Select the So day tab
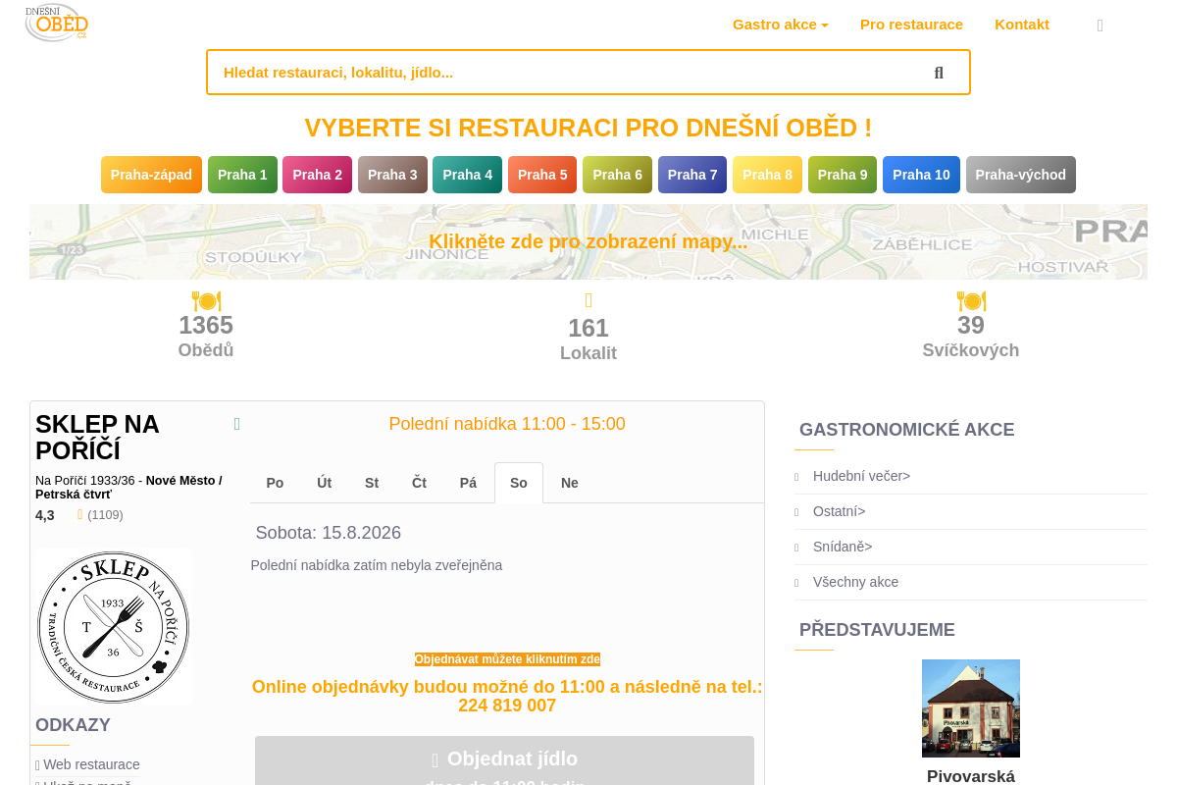1177x785 pixels. (x=519, y=483)
